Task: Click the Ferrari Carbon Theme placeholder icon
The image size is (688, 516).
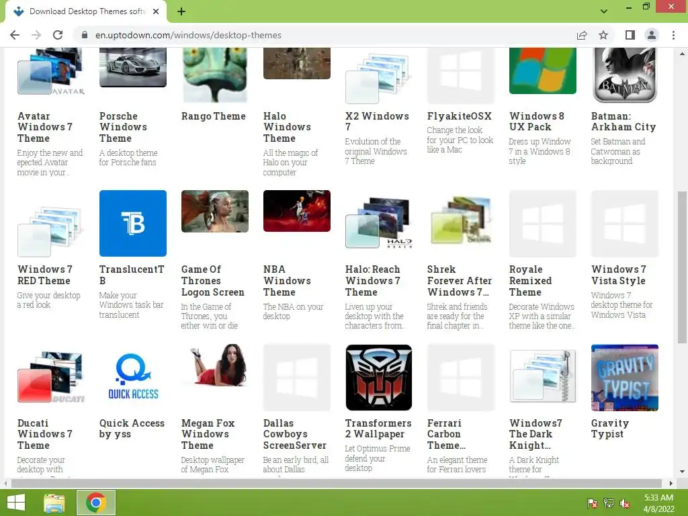Action: point(461,378)
